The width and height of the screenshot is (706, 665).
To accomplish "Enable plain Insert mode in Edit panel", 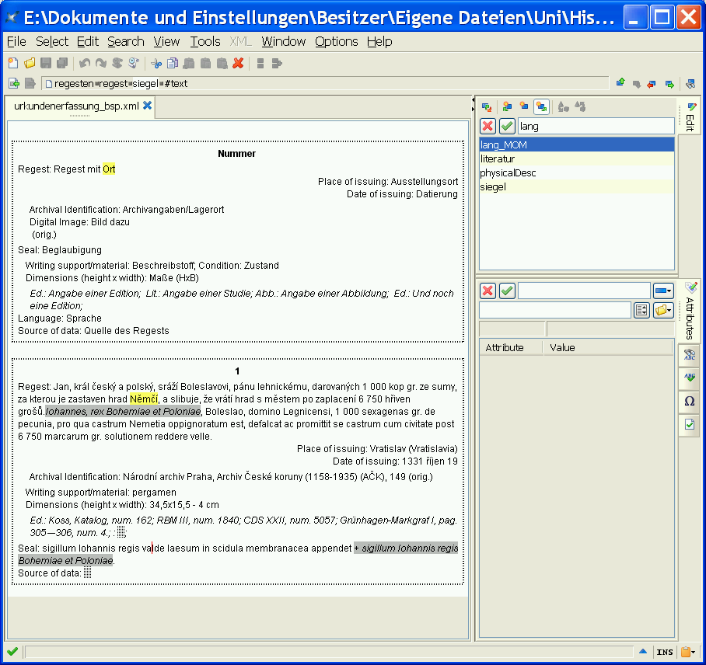I will coord(523,107).
